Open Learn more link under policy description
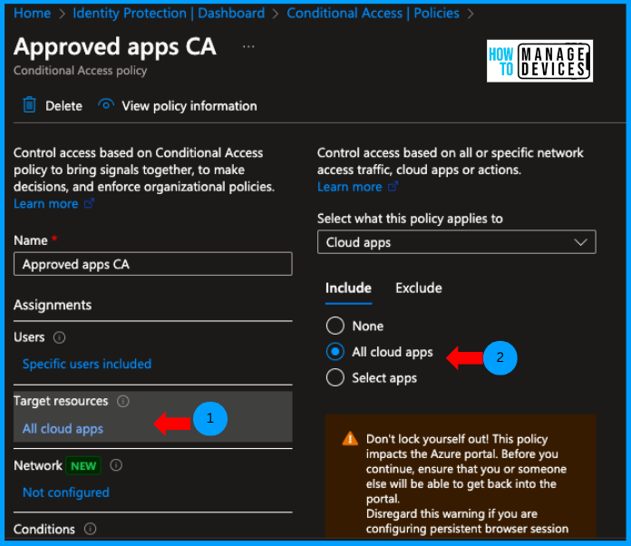The image size is (631, 546). coord(46,204)
